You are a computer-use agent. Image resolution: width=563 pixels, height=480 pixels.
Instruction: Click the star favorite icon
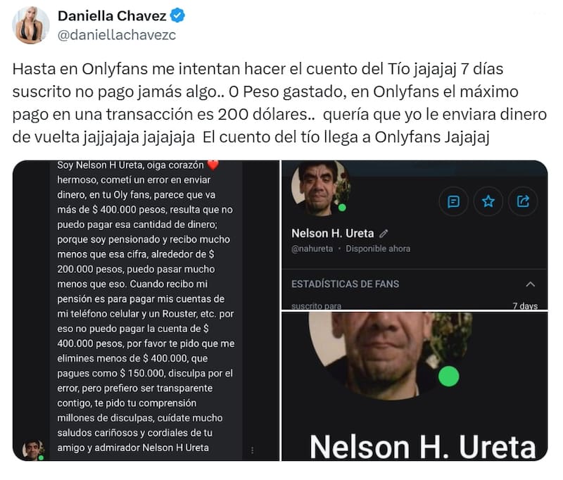click(488, 201)
